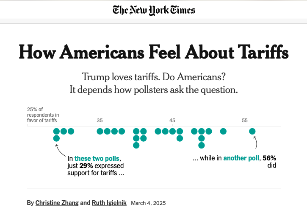Click the bottom dot in the 29% column
This screenshot has height=213, width=307.
[x=56, y=138]
